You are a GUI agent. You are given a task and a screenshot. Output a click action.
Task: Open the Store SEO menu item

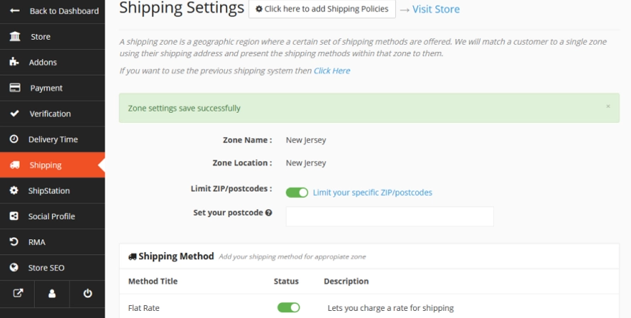click(53, 268)
